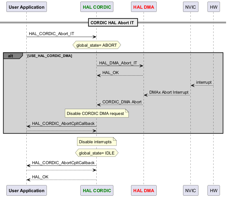Click the top HAL CORDIC participant box
The image size is (228, 197).
(x=97, y=7)
